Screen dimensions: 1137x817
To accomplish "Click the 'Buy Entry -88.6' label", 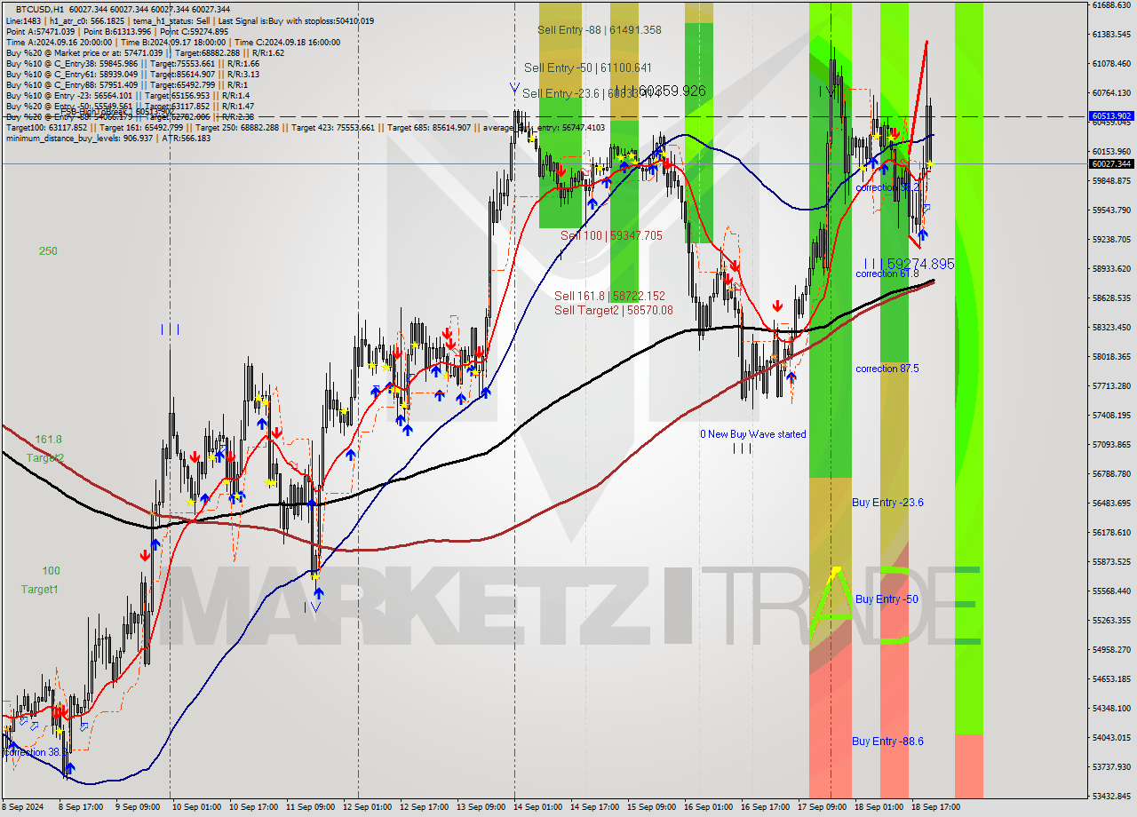I will (x=887, y=741).
